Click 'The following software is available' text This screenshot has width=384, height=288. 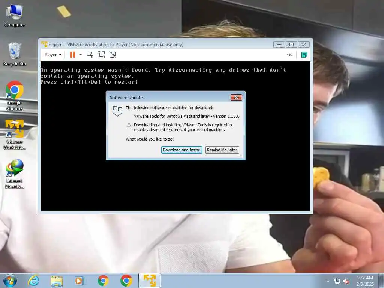coord(169,108)
